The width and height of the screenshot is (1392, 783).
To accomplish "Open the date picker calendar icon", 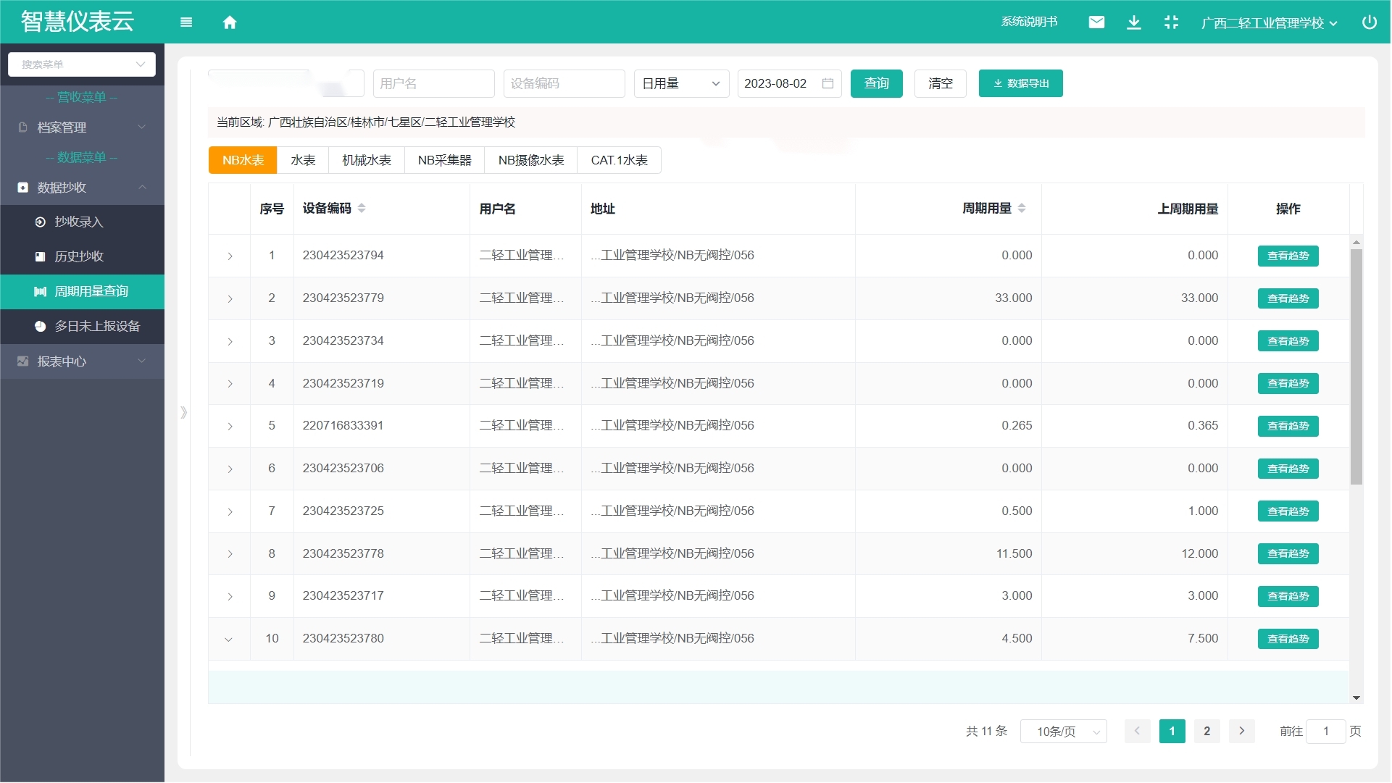I will coord(828,83).
